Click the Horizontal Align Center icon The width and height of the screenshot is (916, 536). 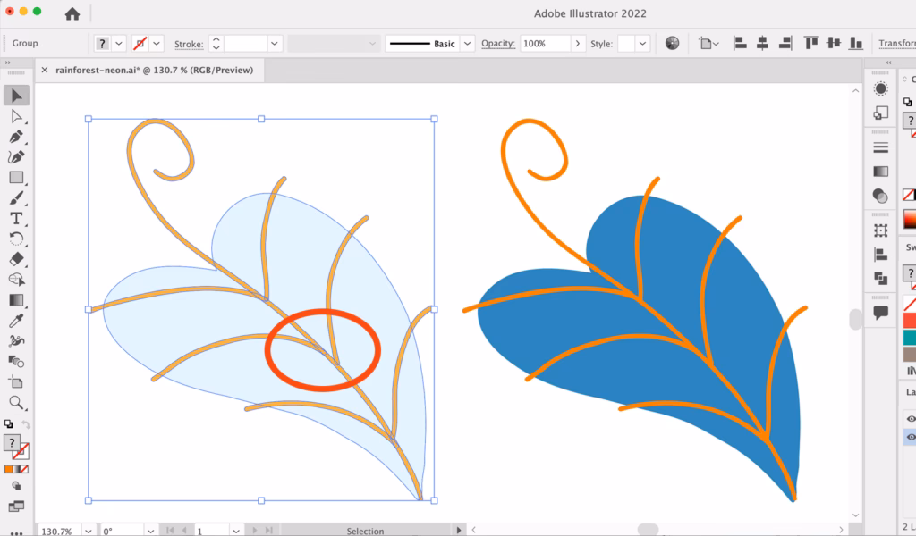click(x=762, y=42)
